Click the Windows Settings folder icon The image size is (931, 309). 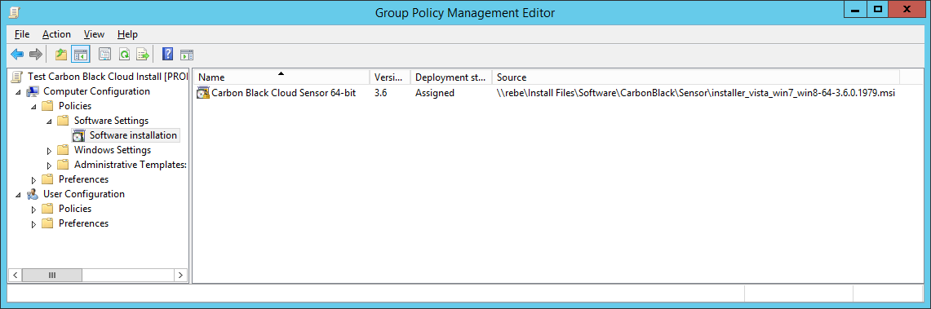(x=64, y=150)
